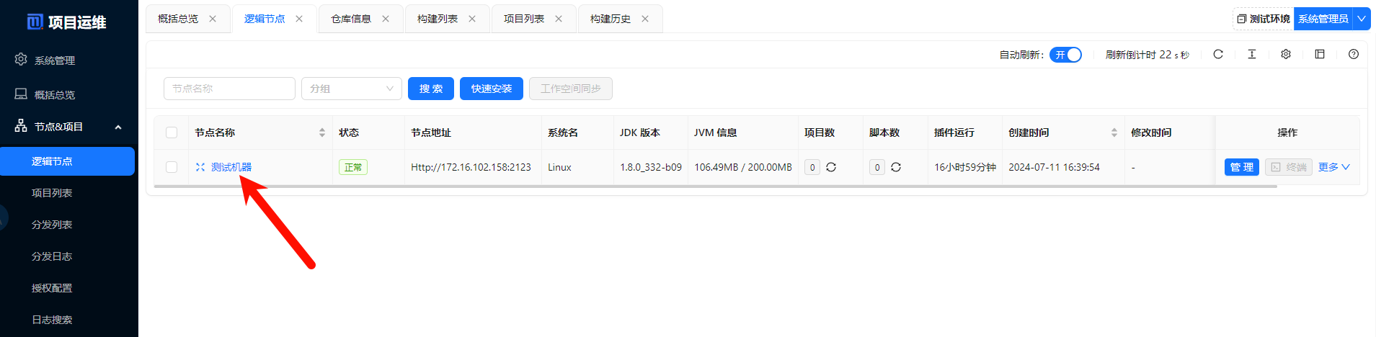Check the select-all header checkbox

coord(172,132)
